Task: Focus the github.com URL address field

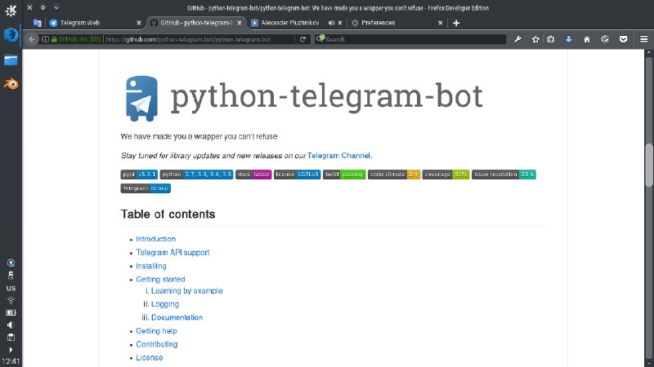Action: tap(199, 39)
